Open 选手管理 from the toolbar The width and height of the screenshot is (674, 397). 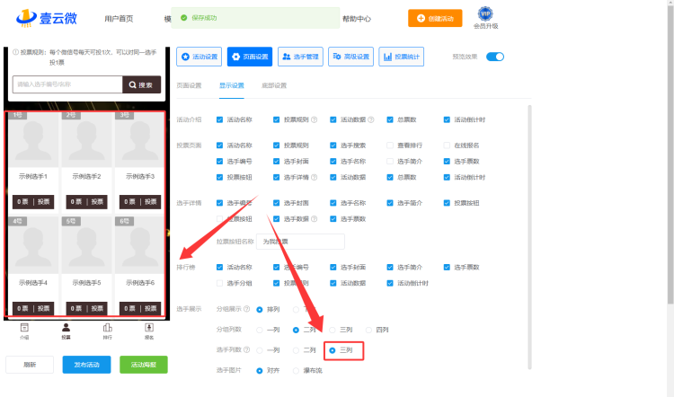(300, 57)
